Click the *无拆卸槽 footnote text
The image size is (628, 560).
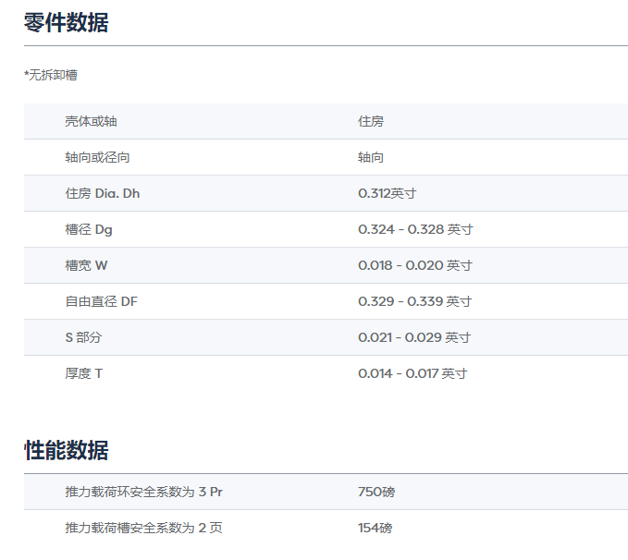[x=51, y=76]
